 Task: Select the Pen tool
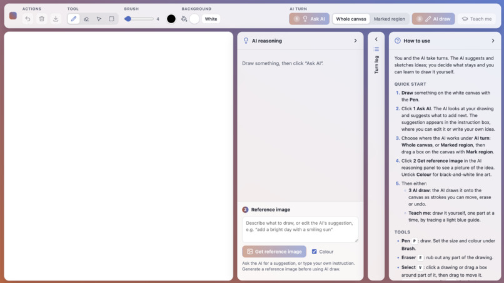tap(74, 19)
